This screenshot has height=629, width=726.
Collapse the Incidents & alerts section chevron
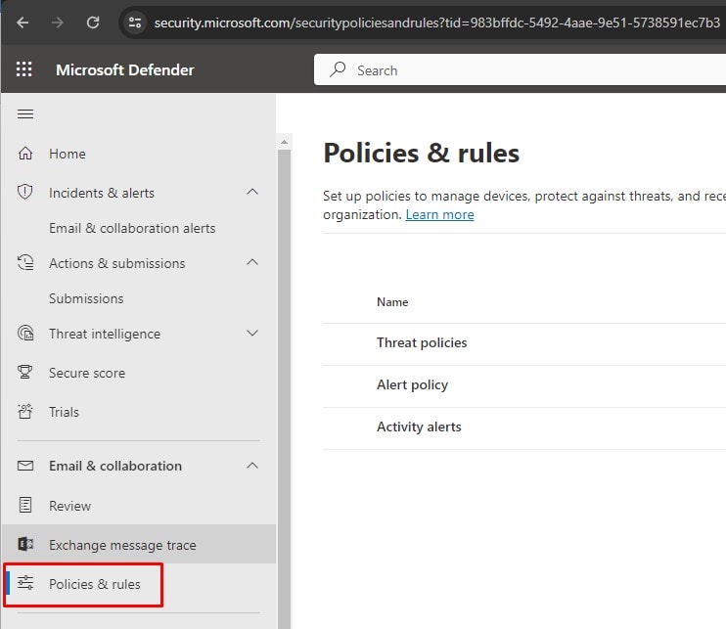coord(252,192)
